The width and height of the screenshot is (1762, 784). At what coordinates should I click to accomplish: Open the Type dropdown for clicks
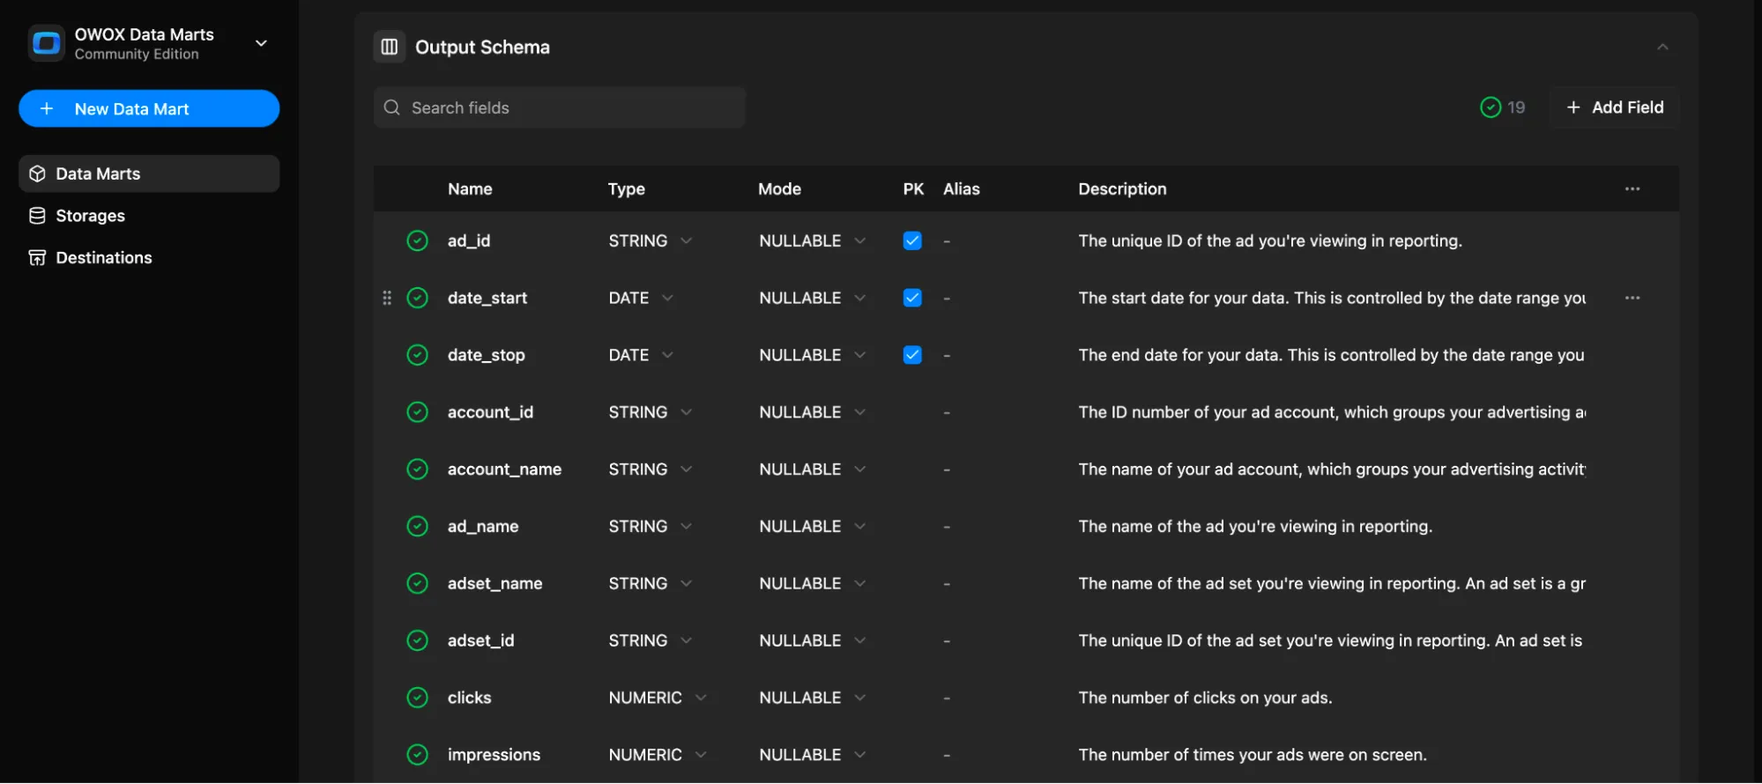click(658, 698)
